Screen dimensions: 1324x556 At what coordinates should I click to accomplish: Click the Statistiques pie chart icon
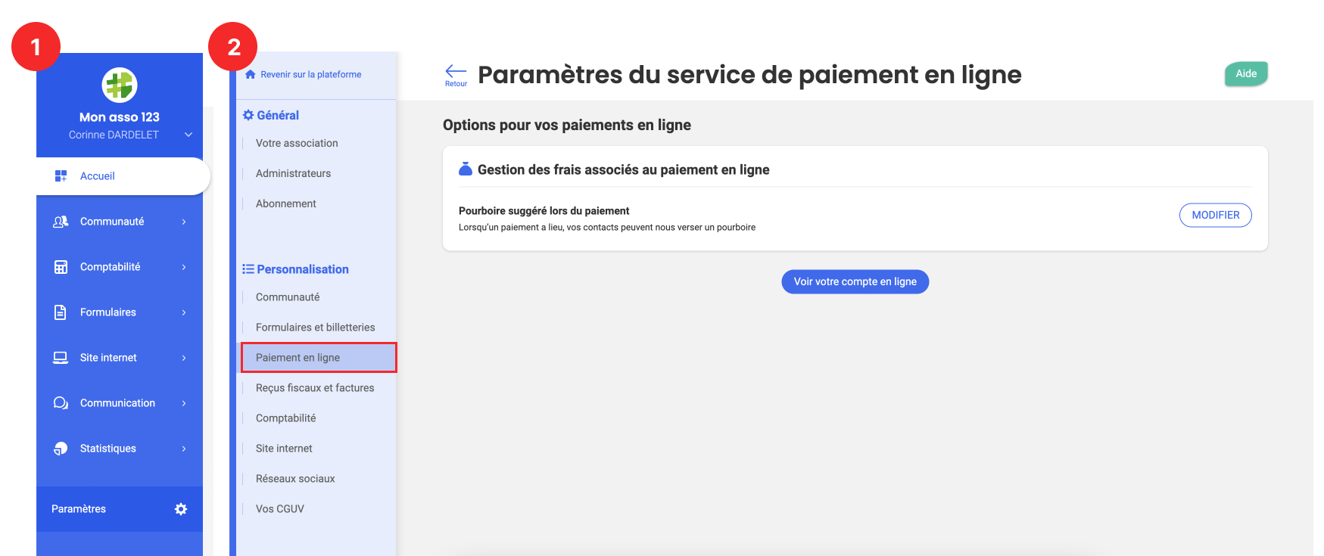[x=61, y=449]
